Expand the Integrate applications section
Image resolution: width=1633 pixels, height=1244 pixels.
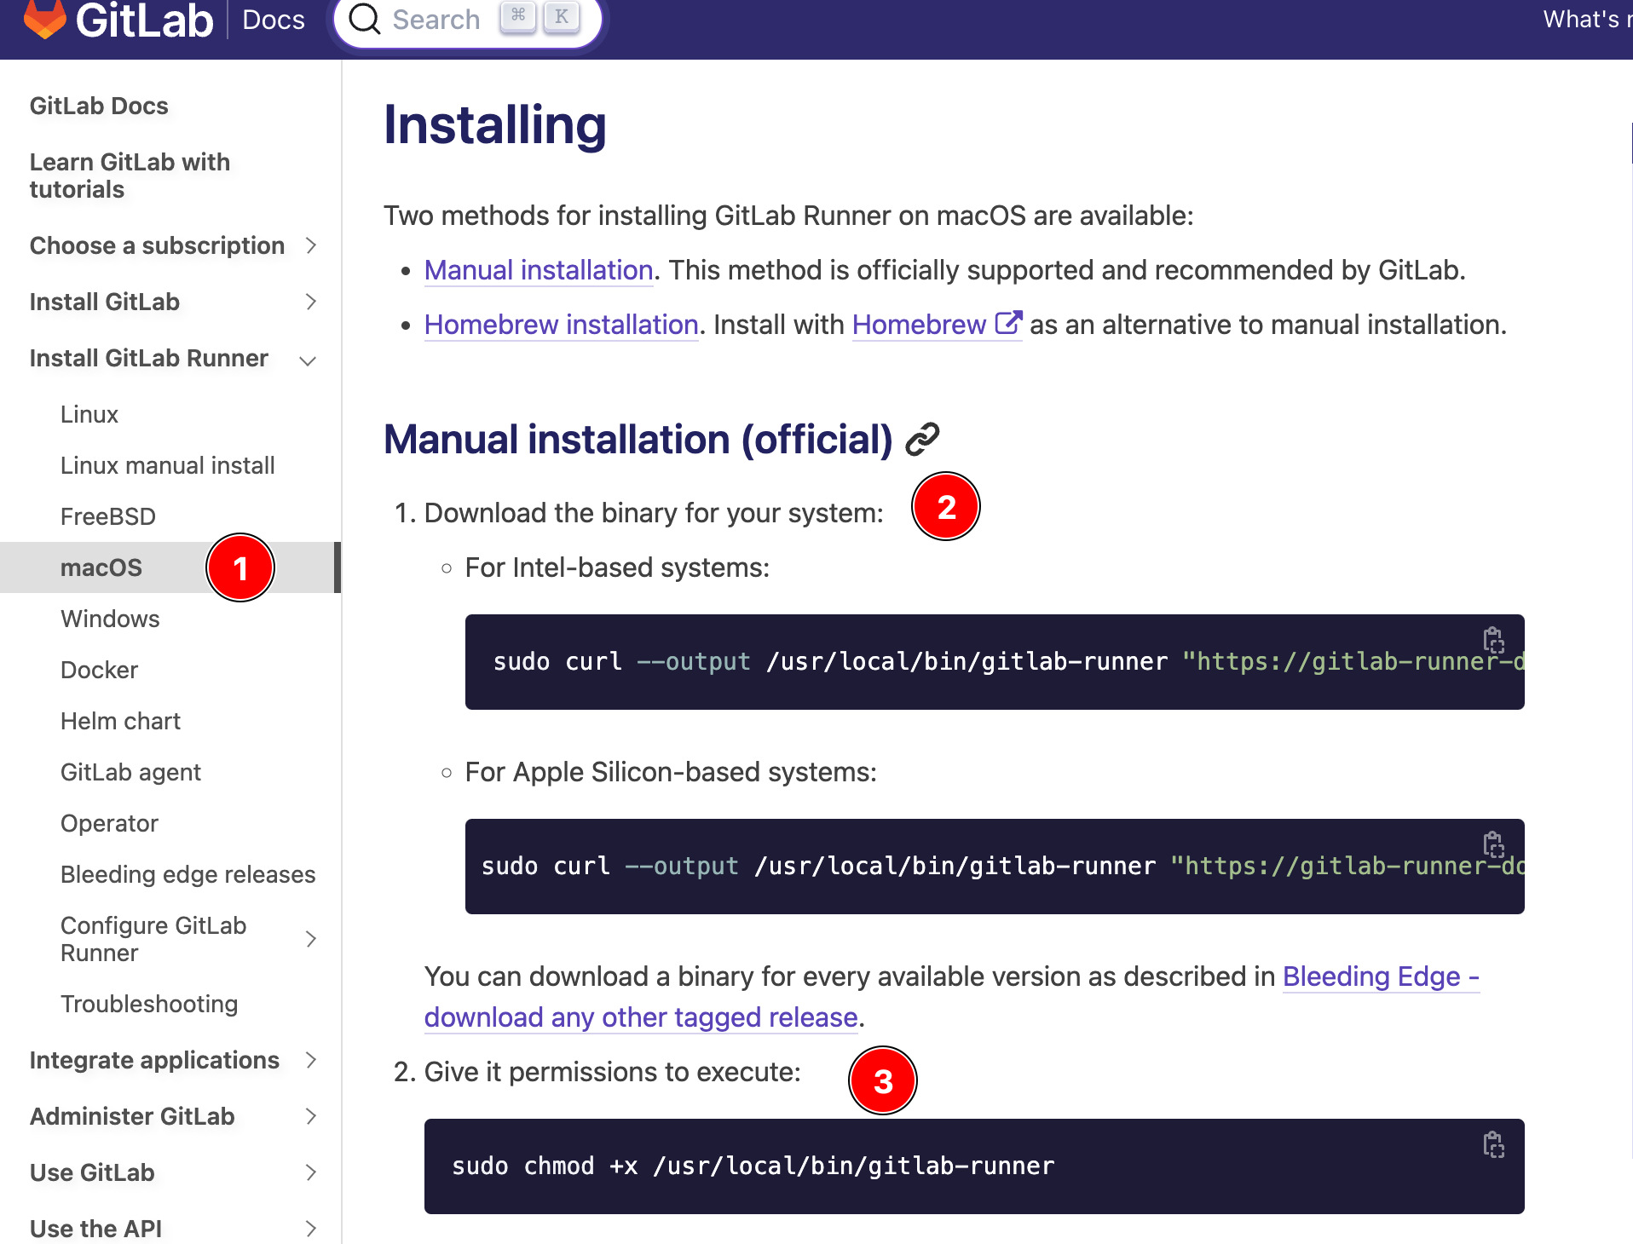coord(311,1060)
